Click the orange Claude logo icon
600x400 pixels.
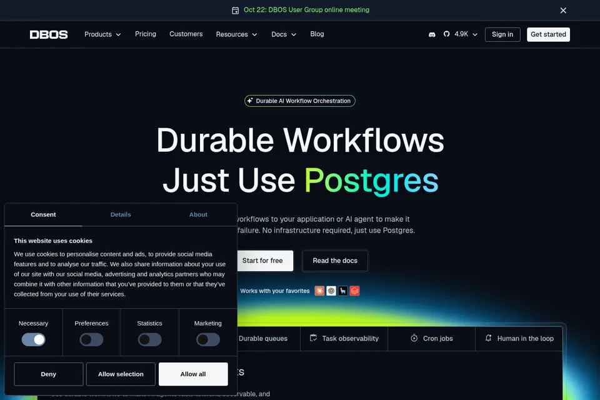pos(319,291)
